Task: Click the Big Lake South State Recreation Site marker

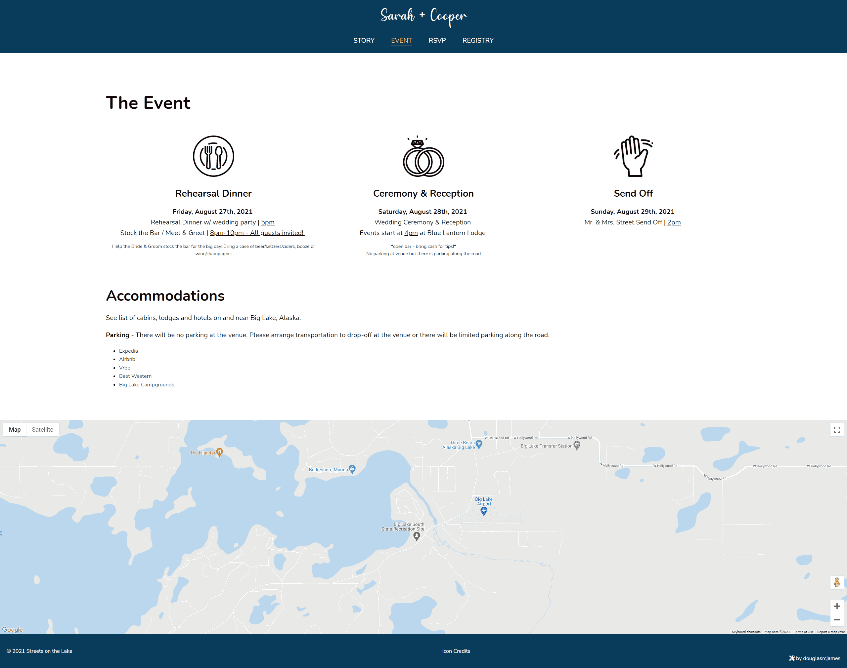Action: [417, 537]
